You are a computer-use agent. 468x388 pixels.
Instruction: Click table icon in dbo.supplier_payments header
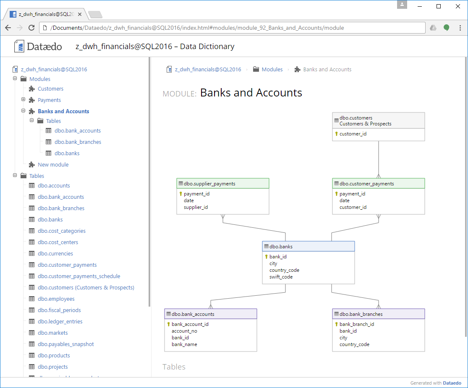click(x=180, y=183)
